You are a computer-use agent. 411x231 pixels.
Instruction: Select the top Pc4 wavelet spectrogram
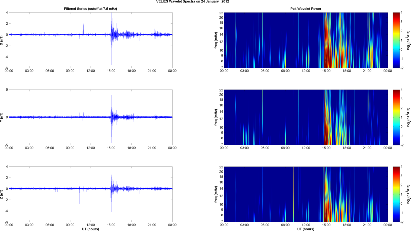(x=306, y=40)
